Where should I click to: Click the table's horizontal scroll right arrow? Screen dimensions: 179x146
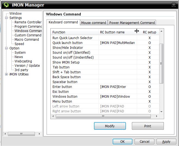[157, 116]
